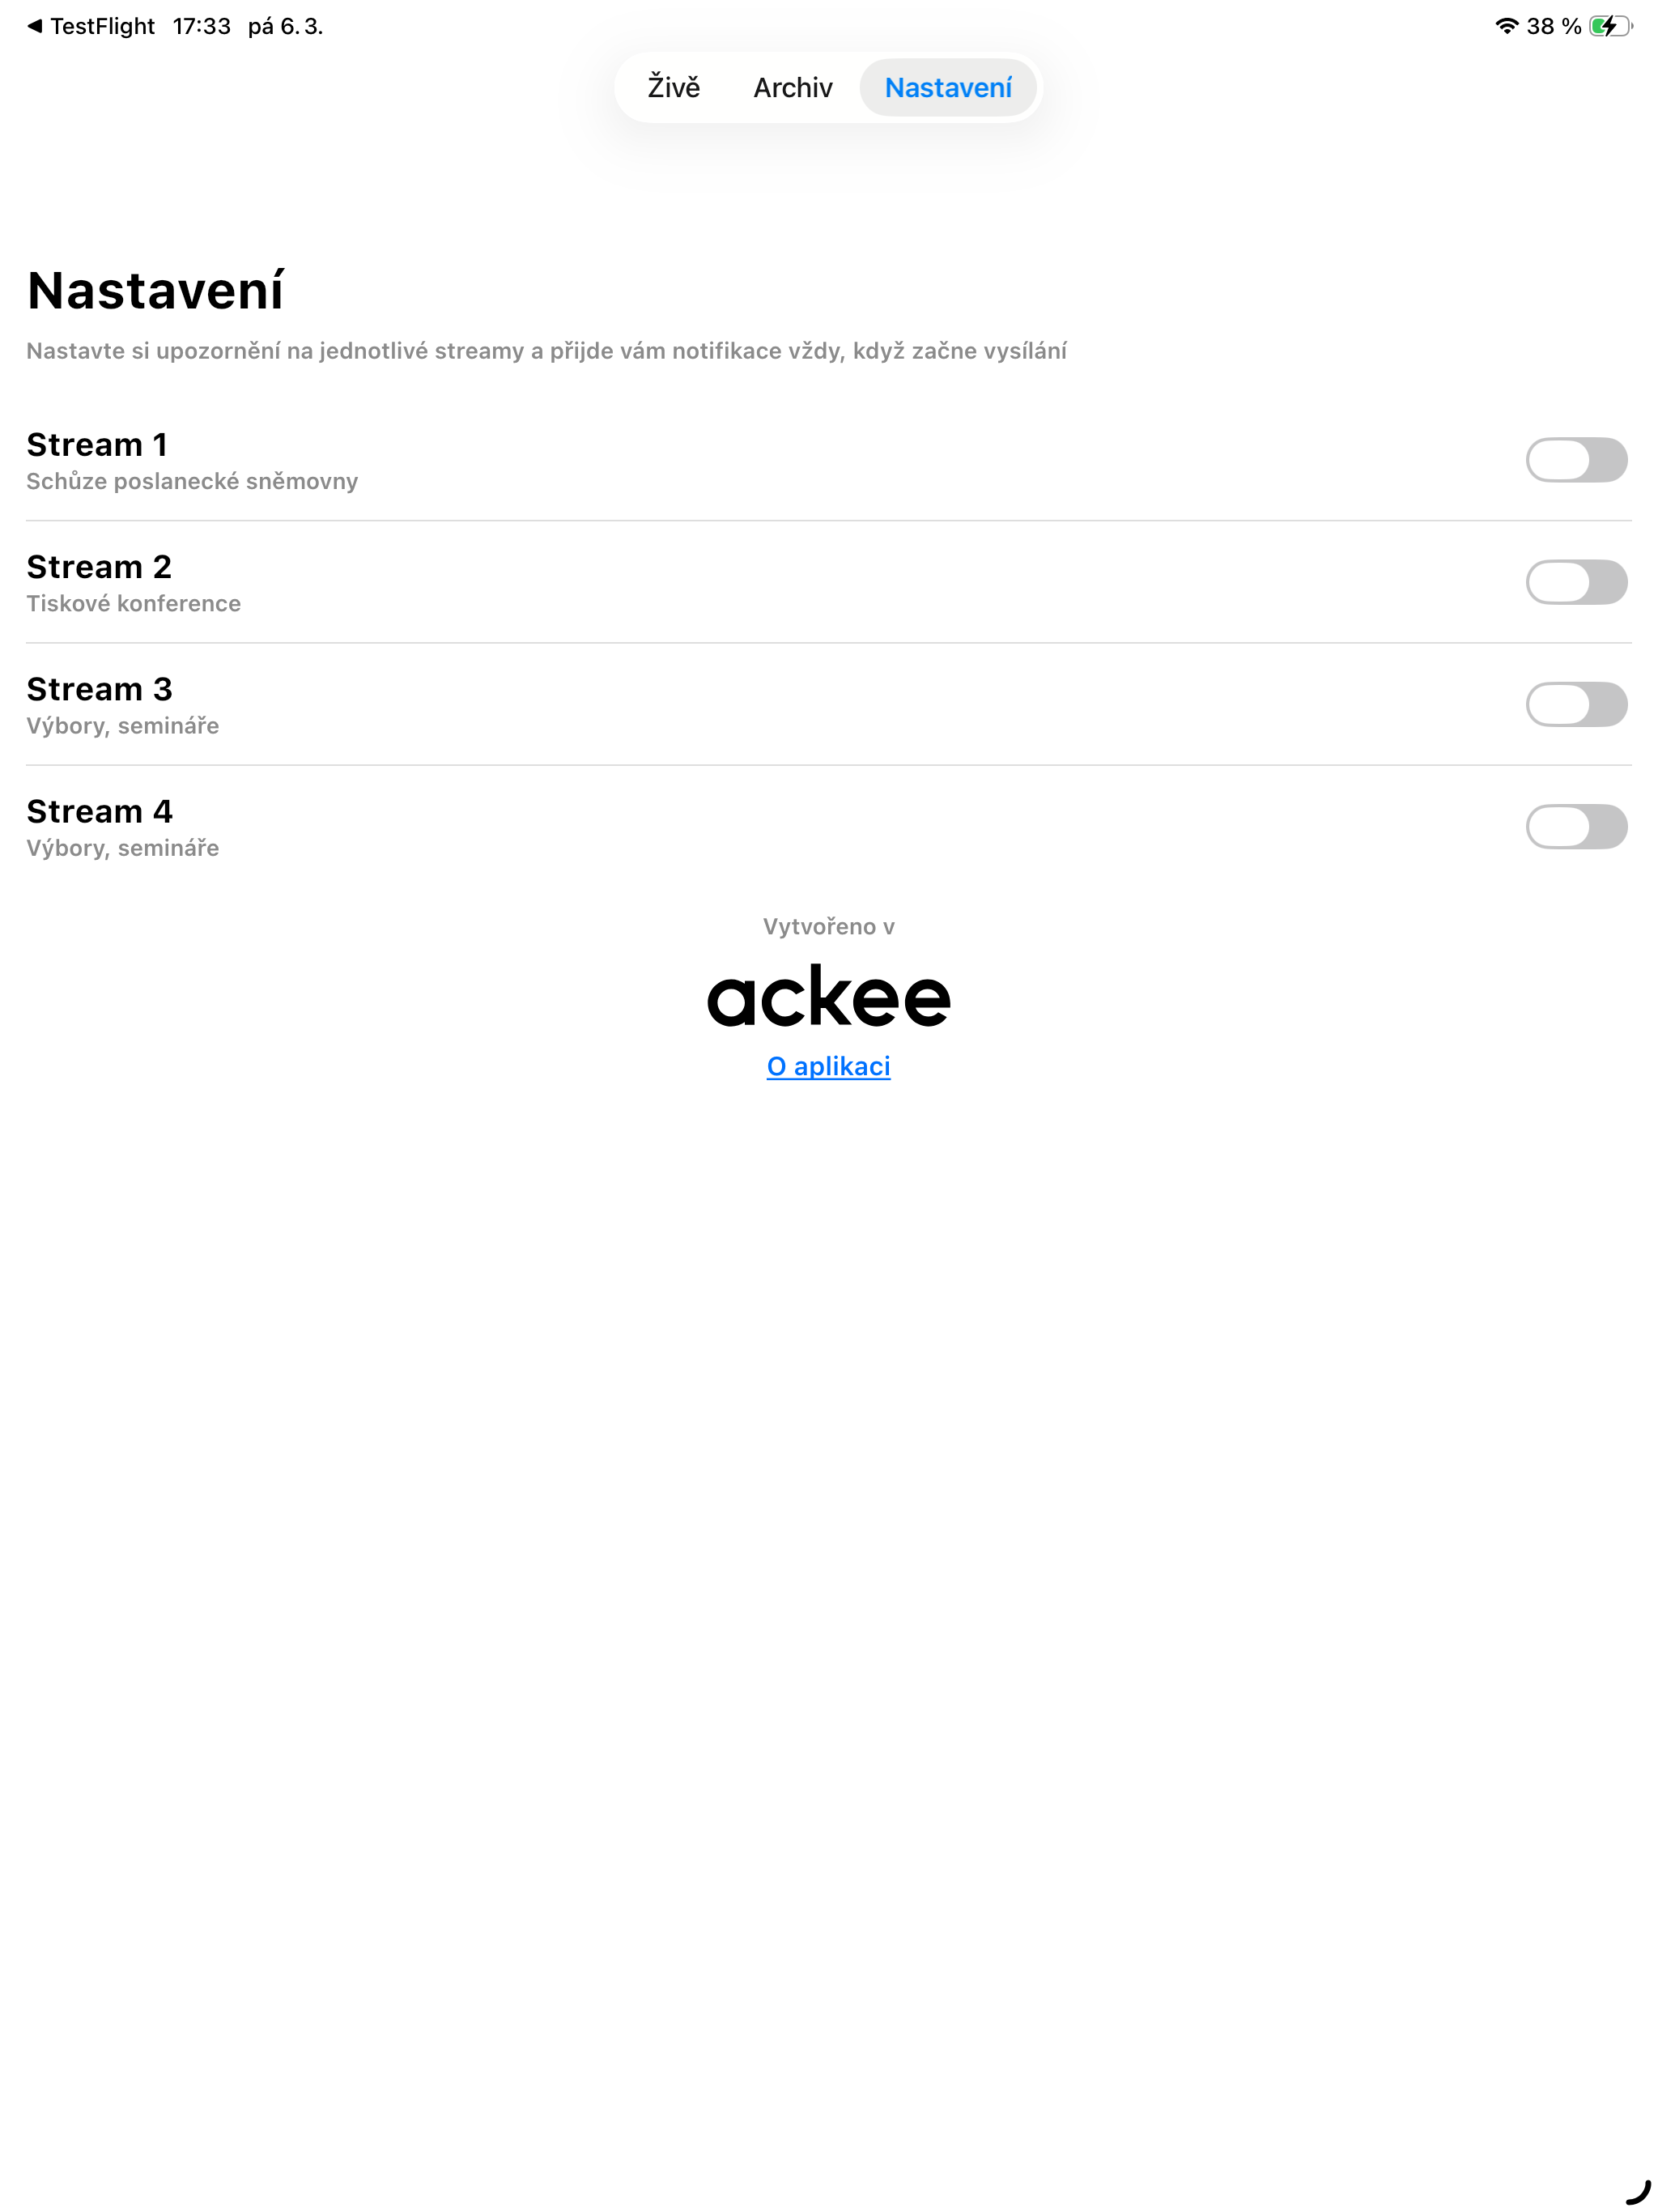This screenshot has width=1658, height=2212.
Task: Enable notifications for Stream 1
Action: pos(1577,461)
